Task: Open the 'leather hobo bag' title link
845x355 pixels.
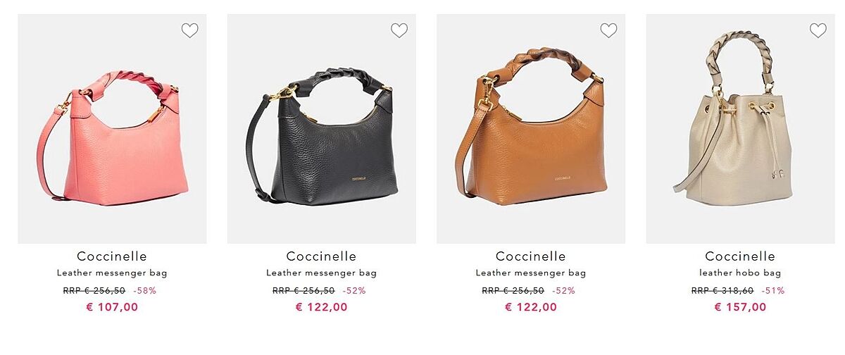Action: click(740, 273)
